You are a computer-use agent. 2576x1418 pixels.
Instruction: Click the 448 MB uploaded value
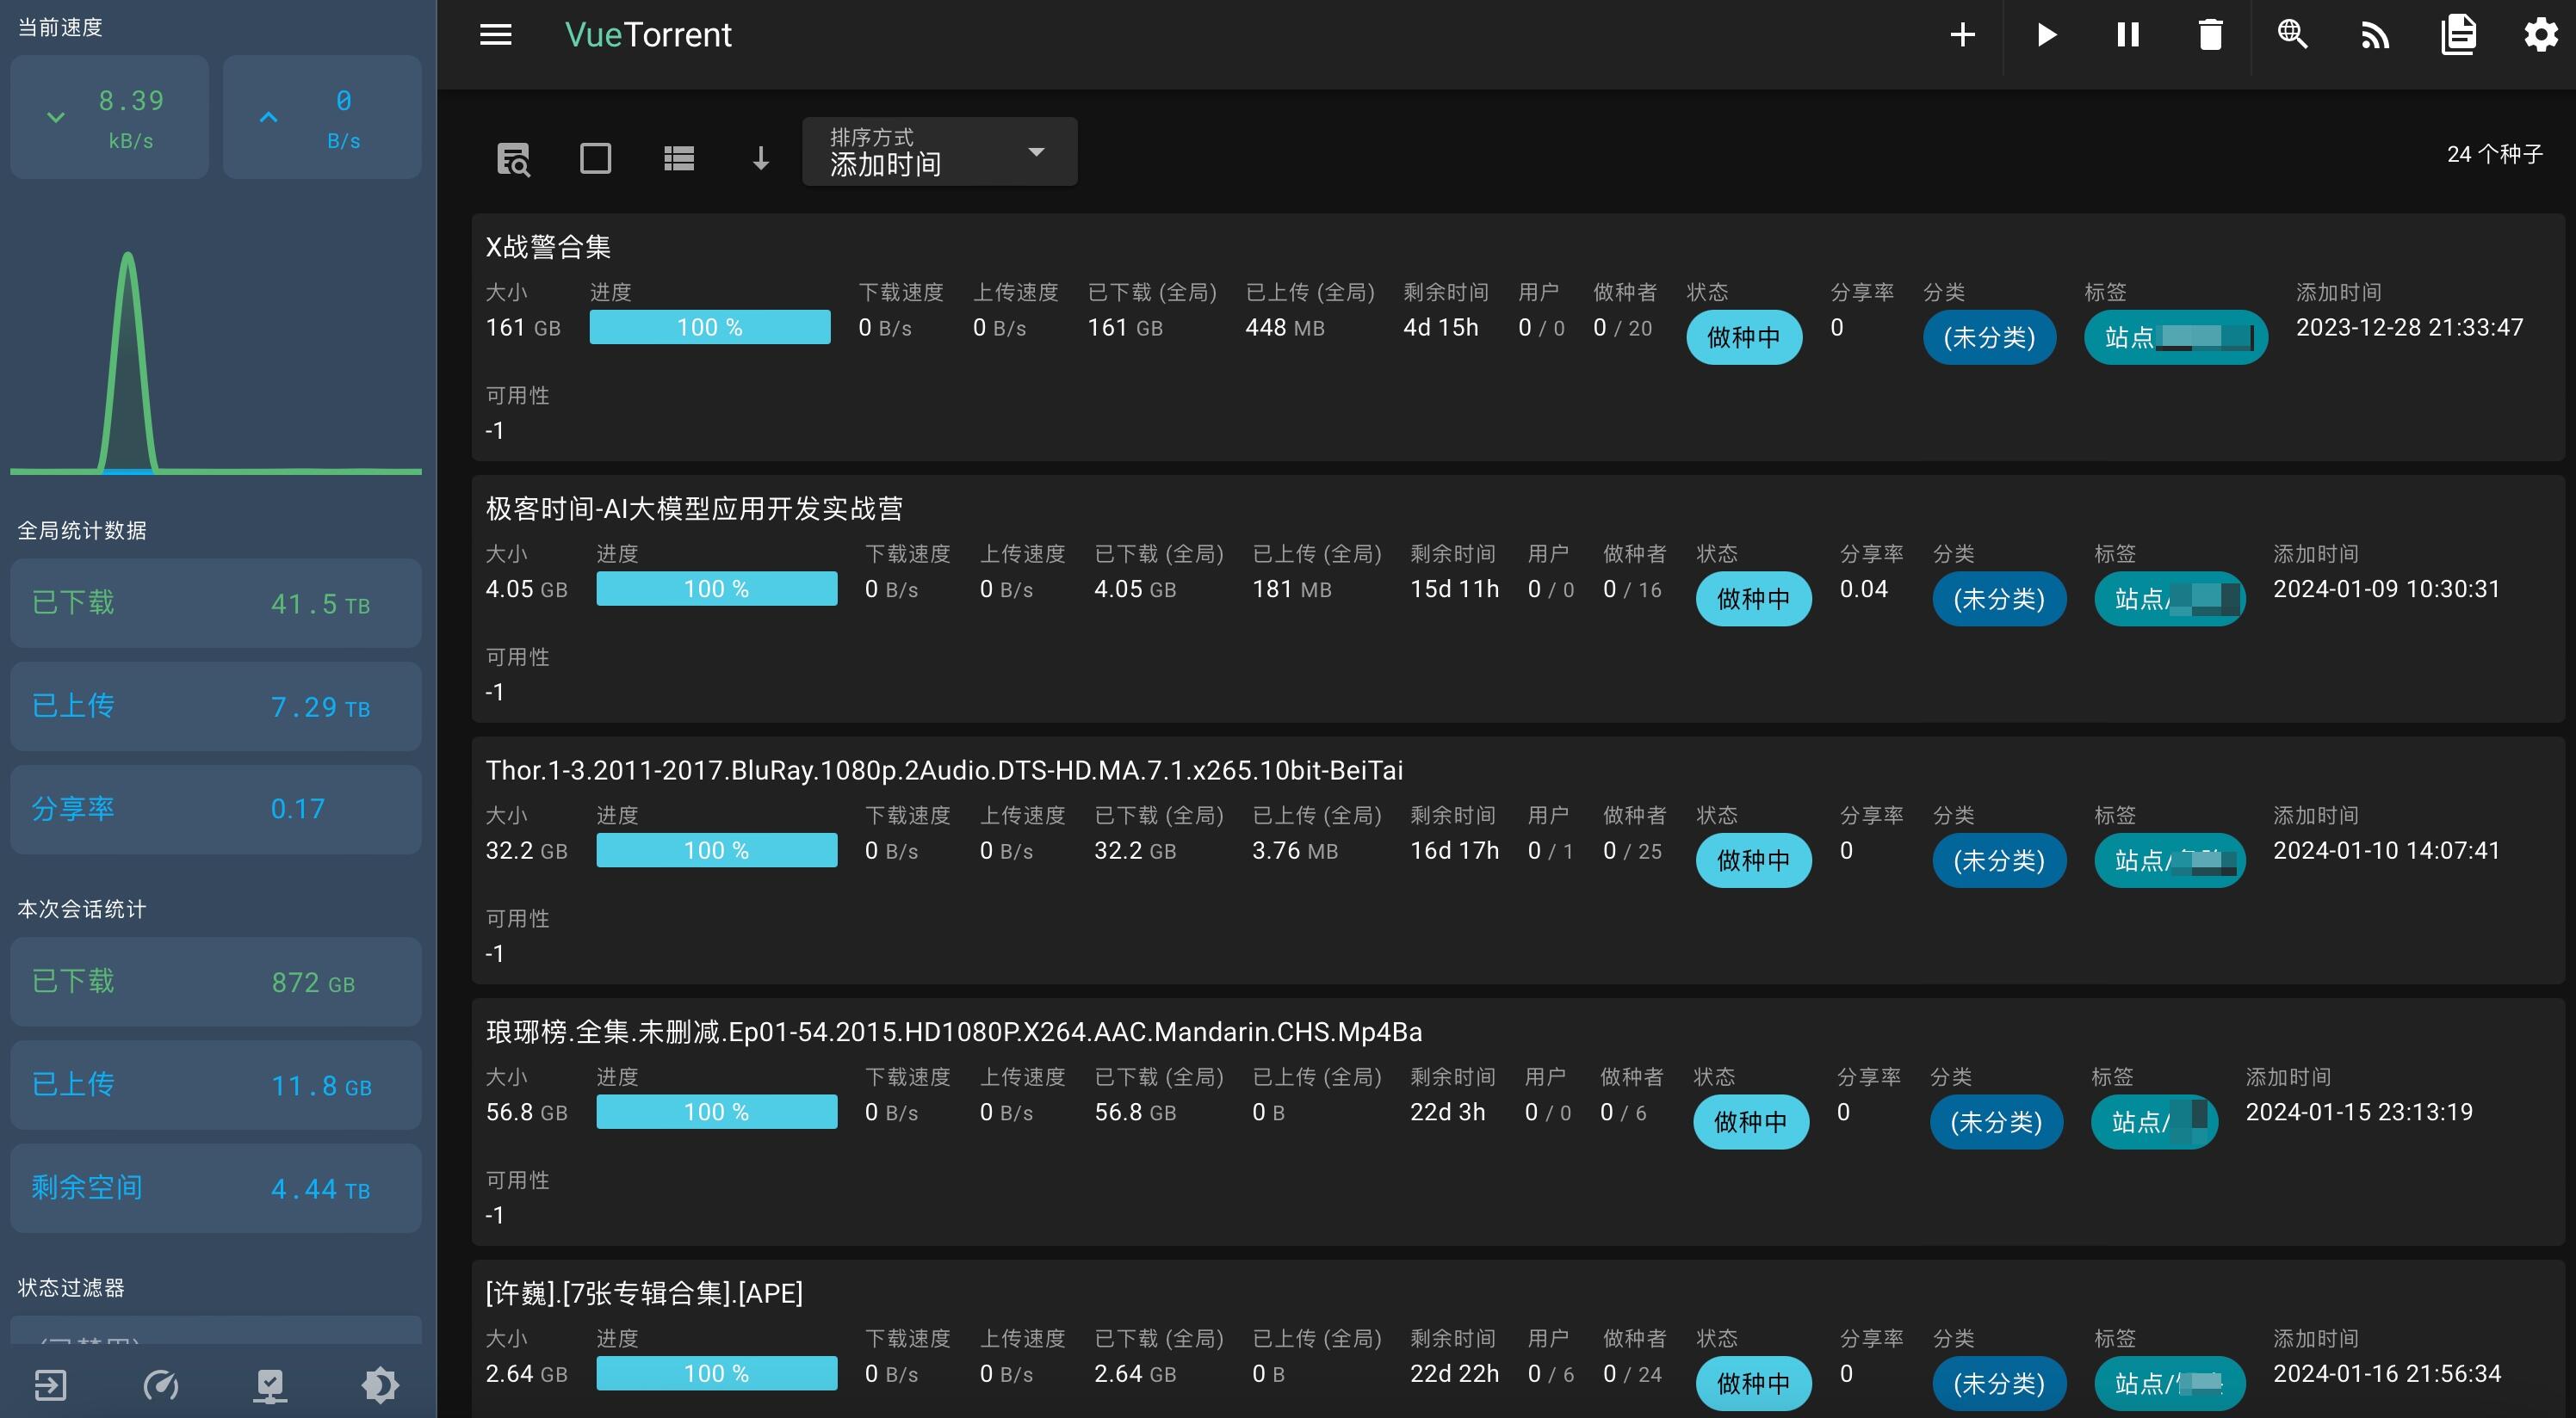(1285, 328)
